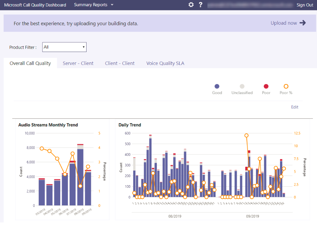Select the tallest bar in Daily Trend
The width and height of the screenshot is (317, 225).
tap(150, 166)
